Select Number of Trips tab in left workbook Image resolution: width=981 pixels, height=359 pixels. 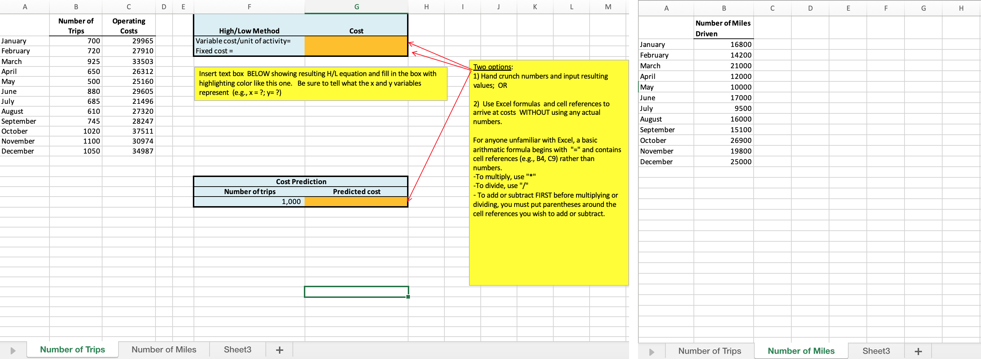click(72, 349)
